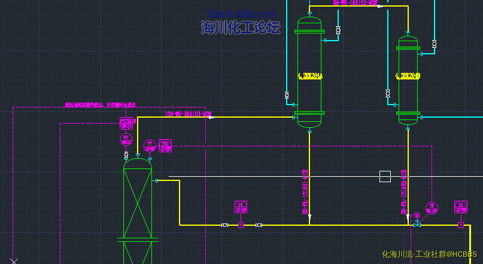483x264 pixels.
Task: Select valve on cyan pipe right of smaller vessel top
Action: tap(434, 43)
